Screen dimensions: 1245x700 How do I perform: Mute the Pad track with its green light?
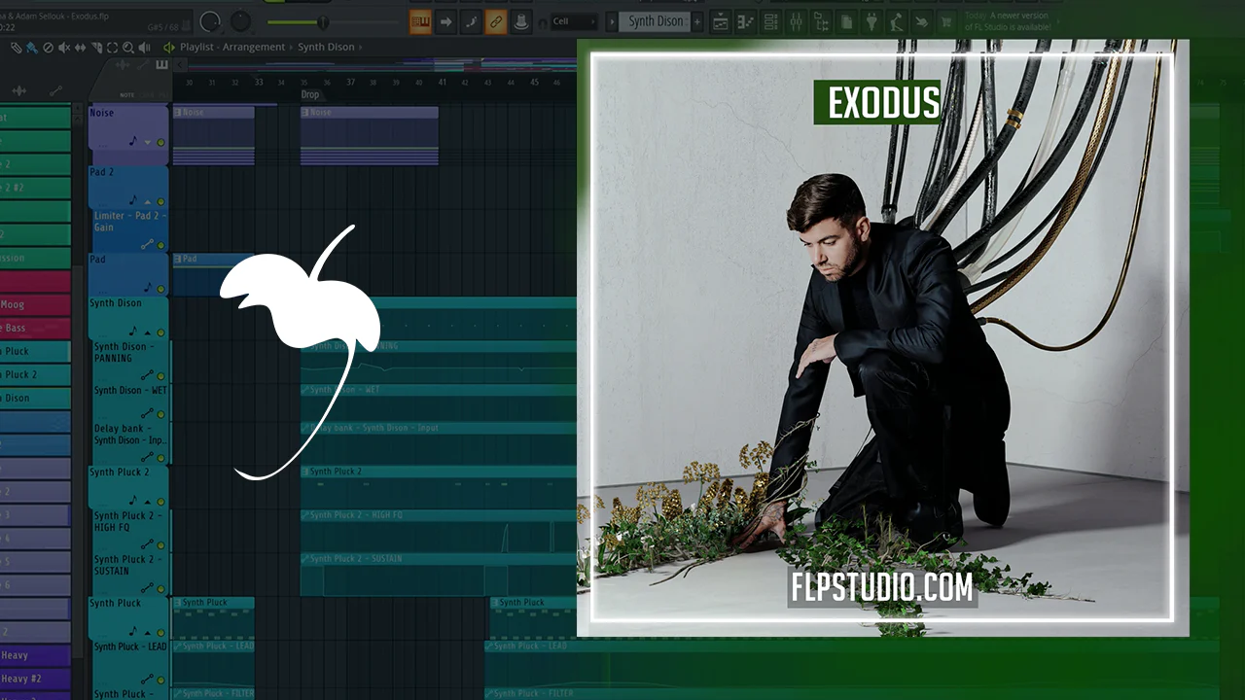pos(160,289)
